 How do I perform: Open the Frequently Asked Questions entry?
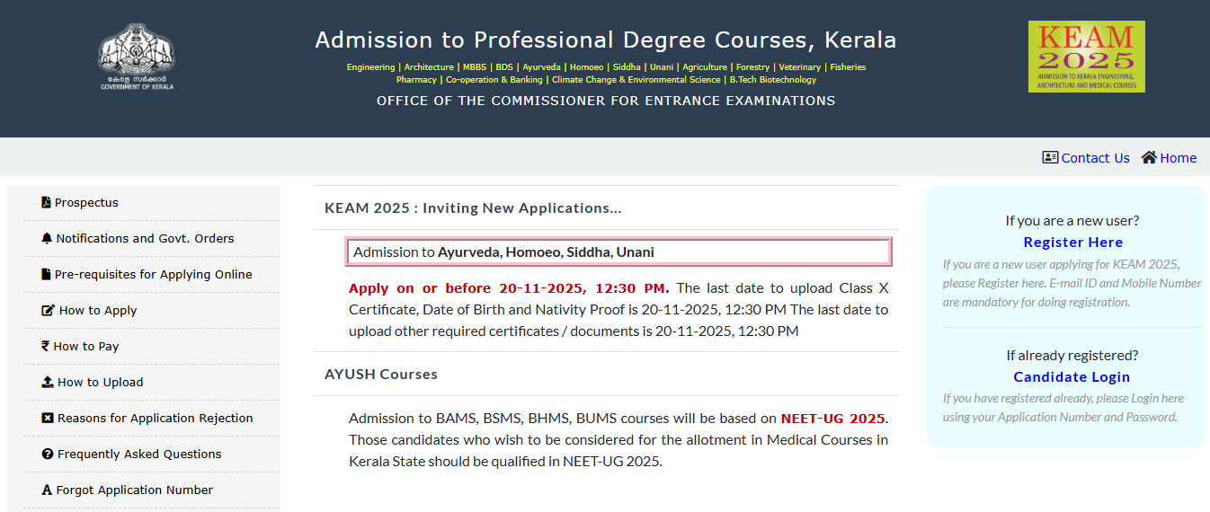[x=139, y=455]
